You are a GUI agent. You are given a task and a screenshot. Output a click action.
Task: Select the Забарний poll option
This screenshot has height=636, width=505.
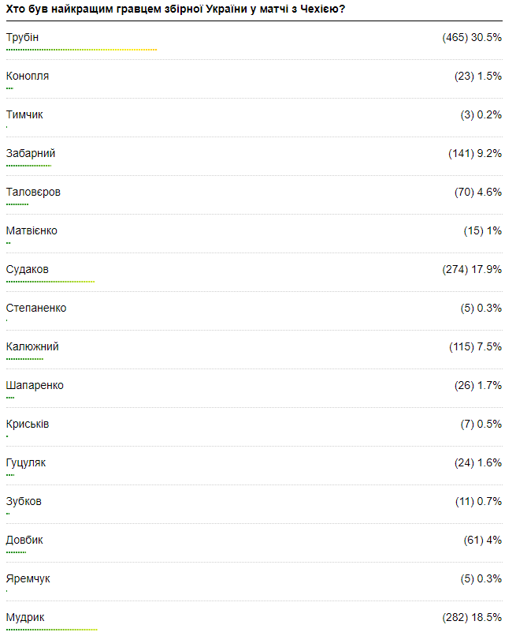(31, 154)
